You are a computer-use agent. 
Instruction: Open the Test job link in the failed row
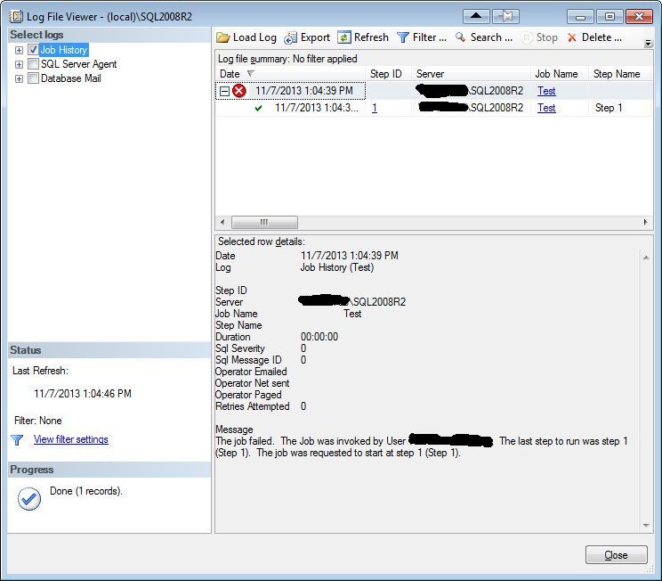[546, 91]
